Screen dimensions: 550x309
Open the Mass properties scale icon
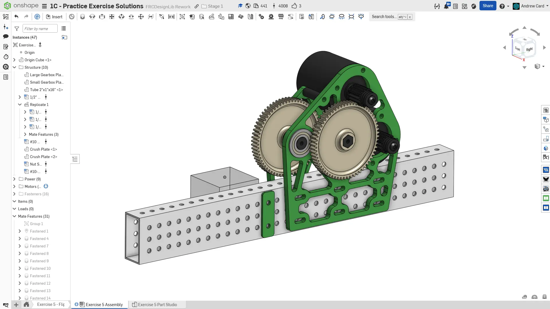(x=544, y=297)
